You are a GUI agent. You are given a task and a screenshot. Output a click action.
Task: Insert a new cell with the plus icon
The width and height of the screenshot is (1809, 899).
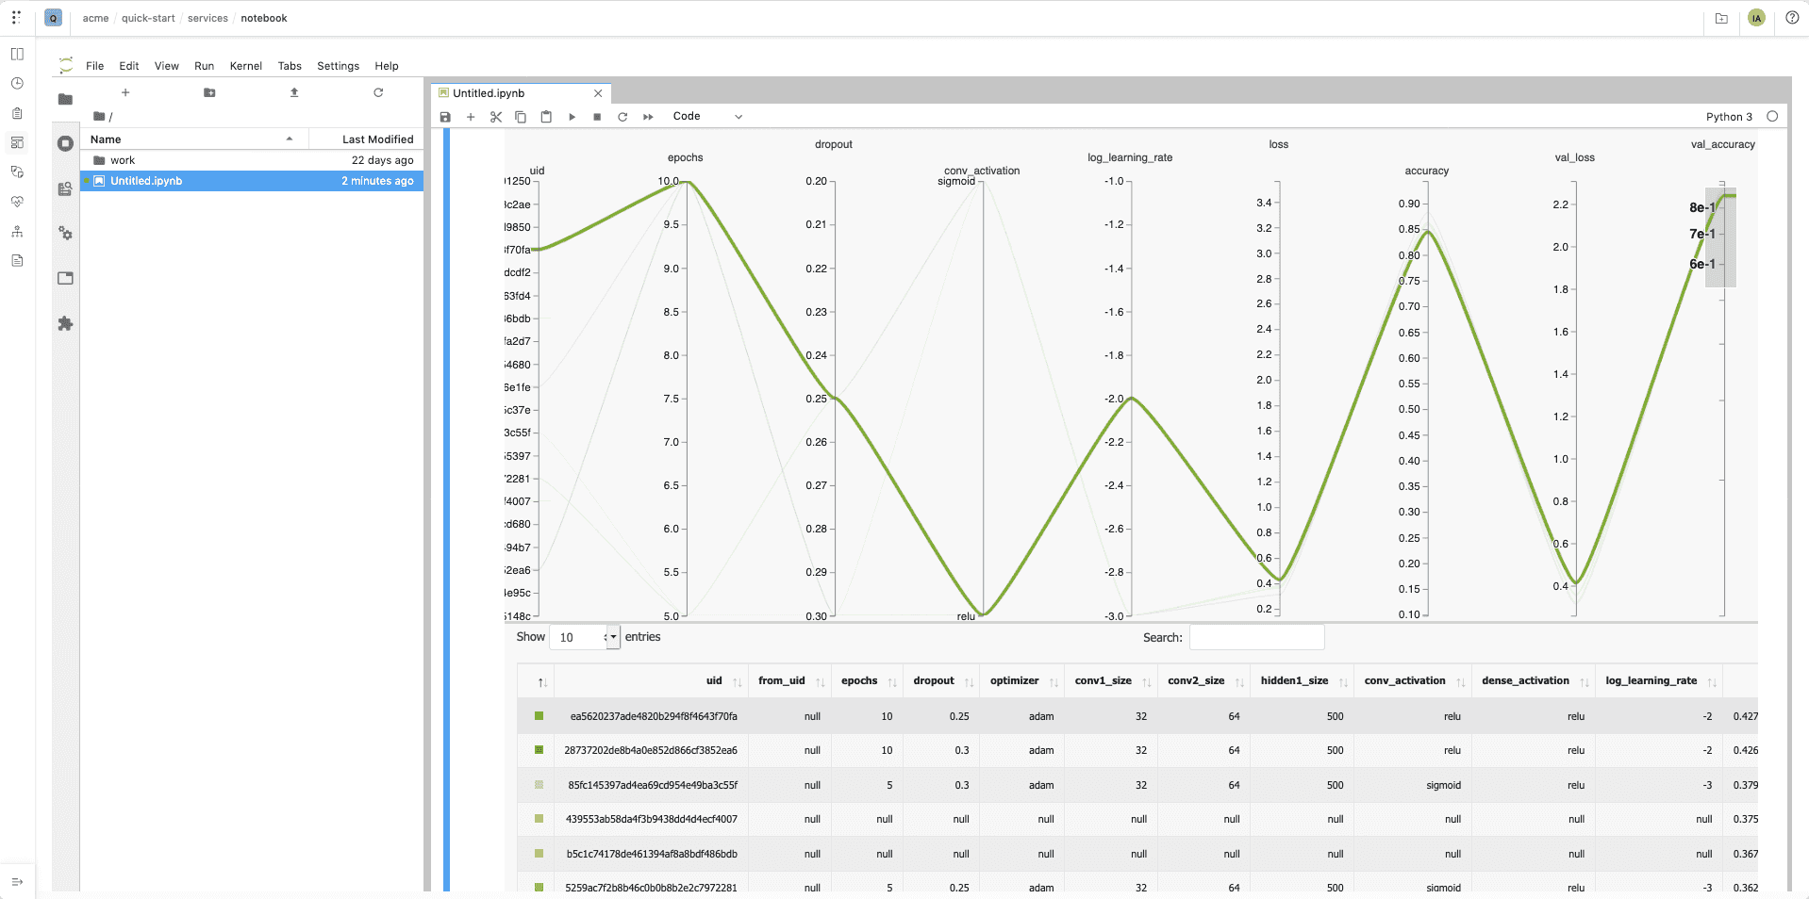(471, 117)
